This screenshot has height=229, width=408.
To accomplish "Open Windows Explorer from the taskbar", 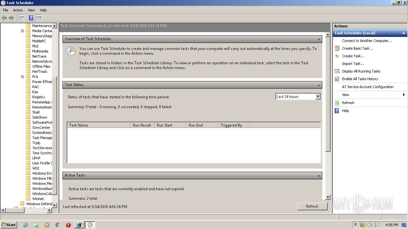I will pyautogui.click(x=36, y=225).
